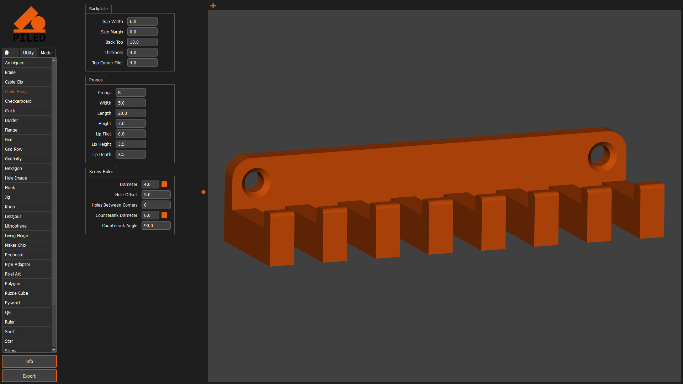Select the Backplate panel tab
The width and height of the screenshot is (683, 384).
pos(98,9)
